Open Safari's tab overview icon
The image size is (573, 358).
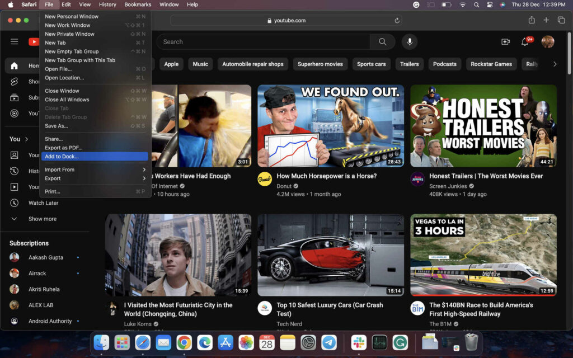pyautogui.click(x=561, y=19)
